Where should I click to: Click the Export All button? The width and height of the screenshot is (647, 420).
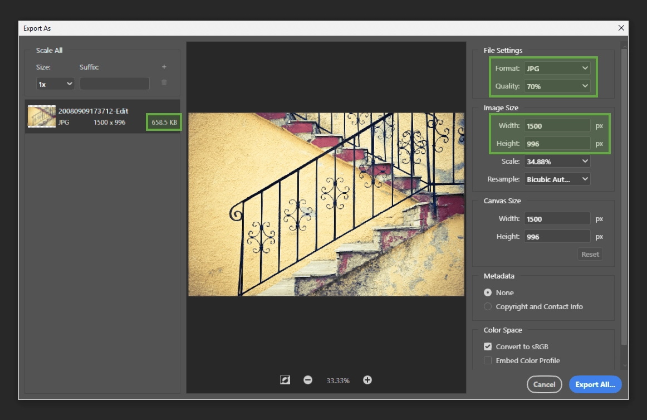(x=595, y=384)
